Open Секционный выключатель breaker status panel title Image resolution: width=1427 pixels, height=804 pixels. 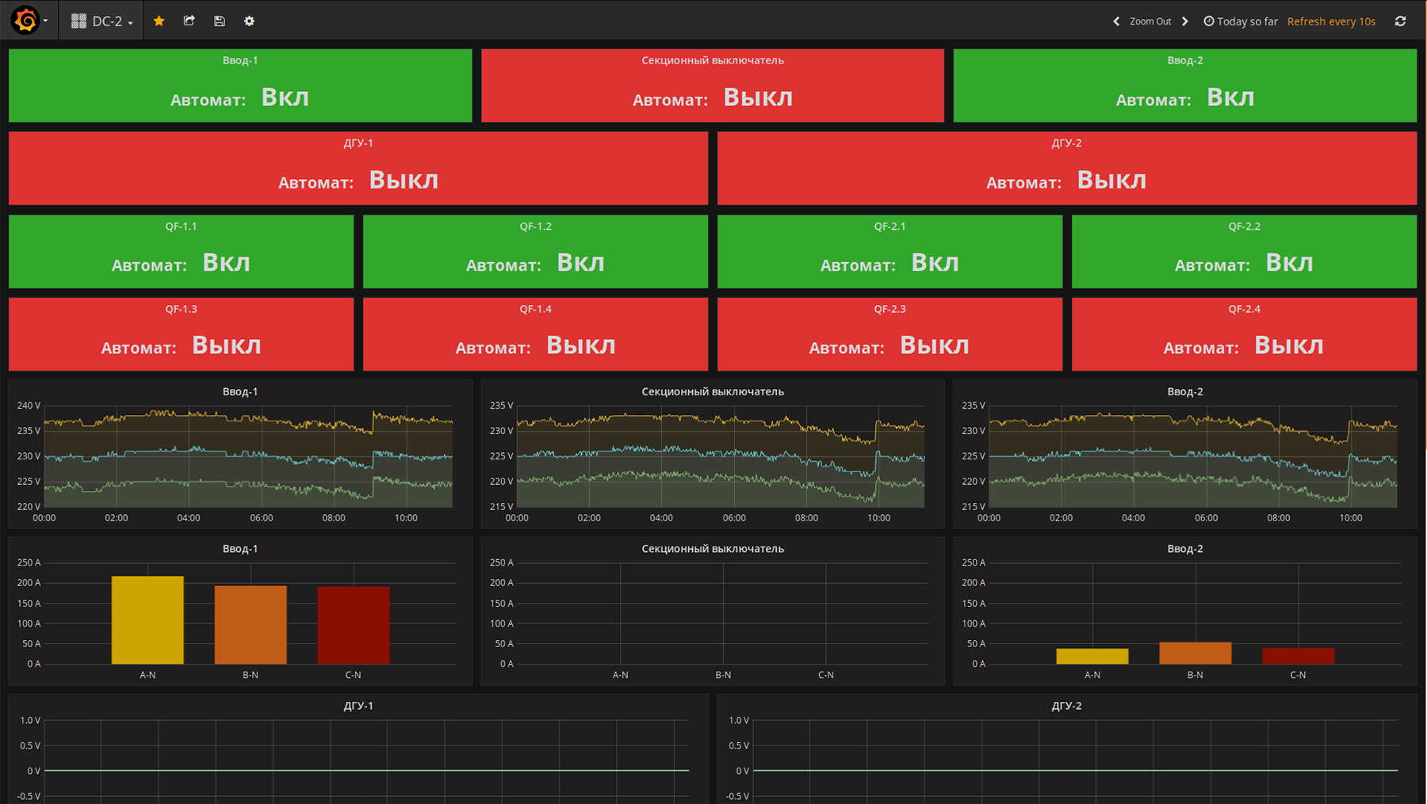(713, 60)
